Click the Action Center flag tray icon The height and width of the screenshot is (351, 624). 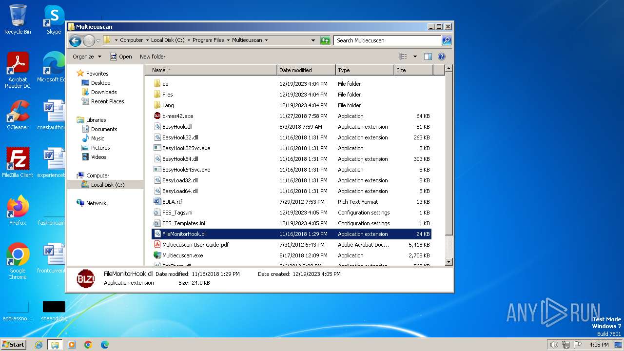click(577, 345)
